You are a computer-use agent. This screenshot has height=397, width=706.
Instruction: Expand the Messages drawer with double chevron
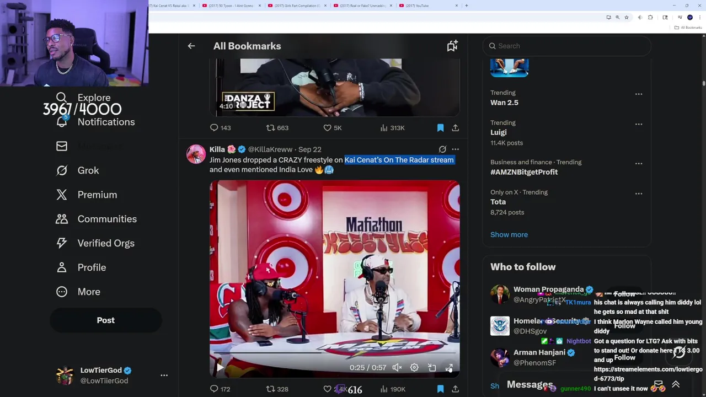[676, 384]
